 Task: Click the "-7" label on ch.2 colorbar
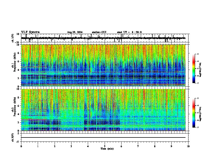point(197,127)
